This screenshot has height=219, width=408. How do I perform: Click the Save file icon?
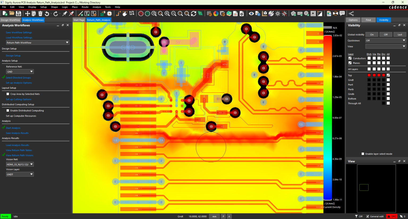(18, 14)
